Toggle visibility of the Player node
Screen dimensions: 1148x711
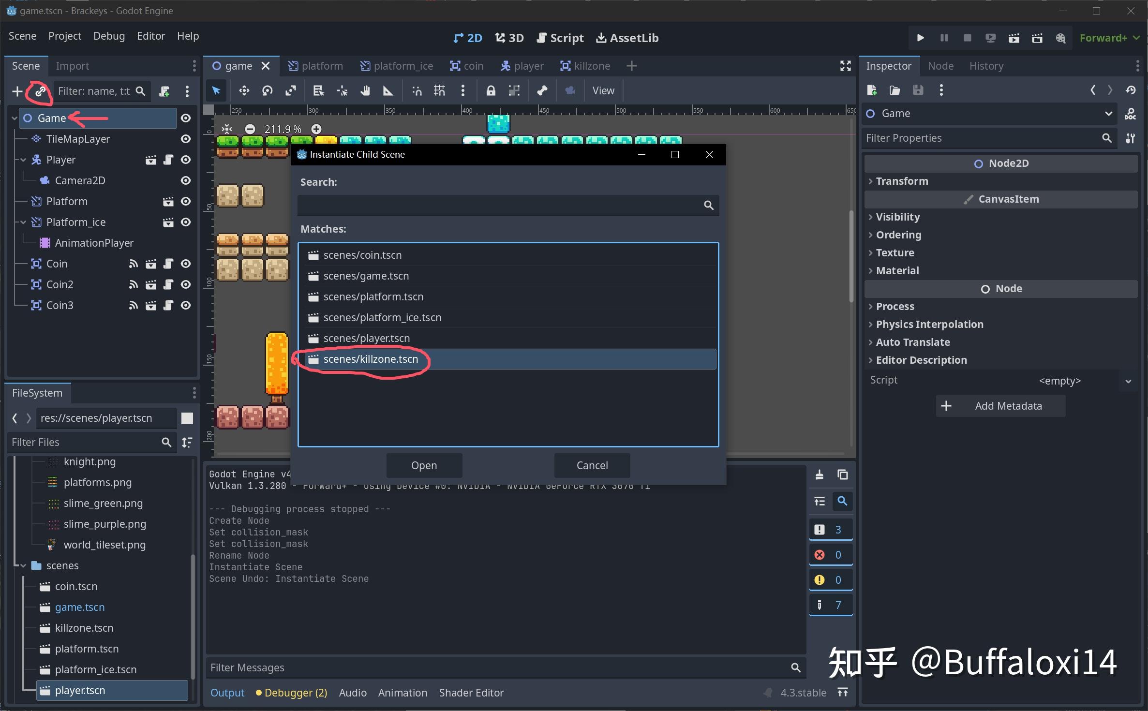(186, 160)
